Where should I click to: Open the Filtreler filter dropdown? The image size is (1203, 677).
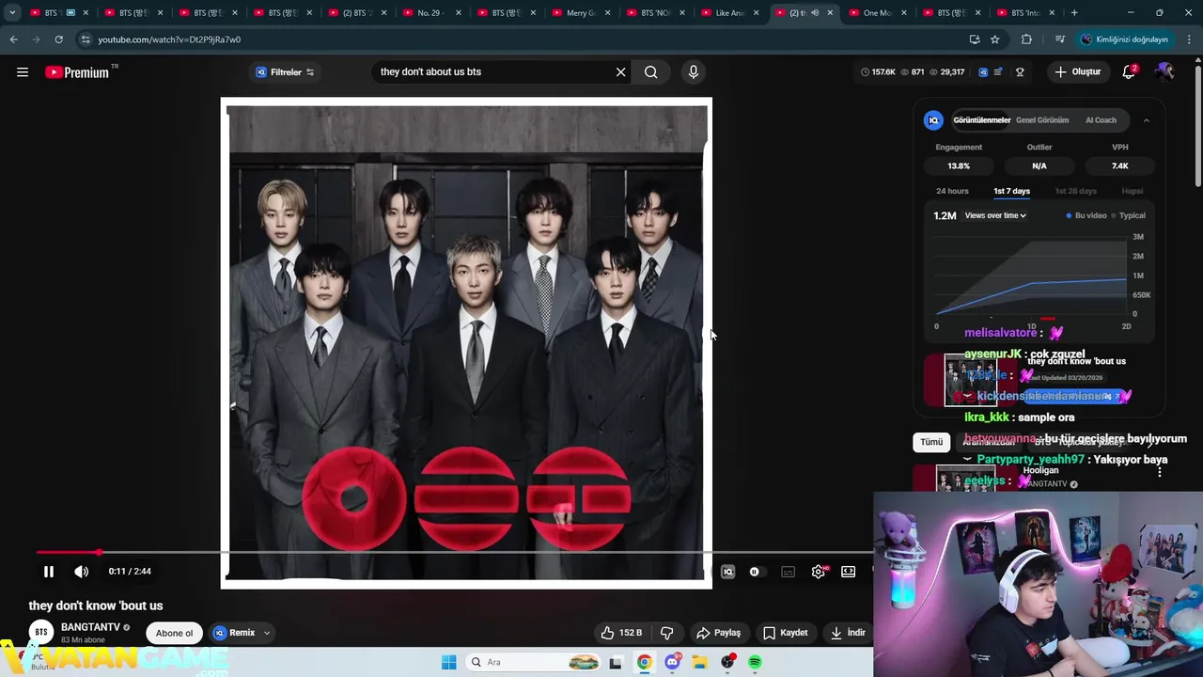click(286, 72)
